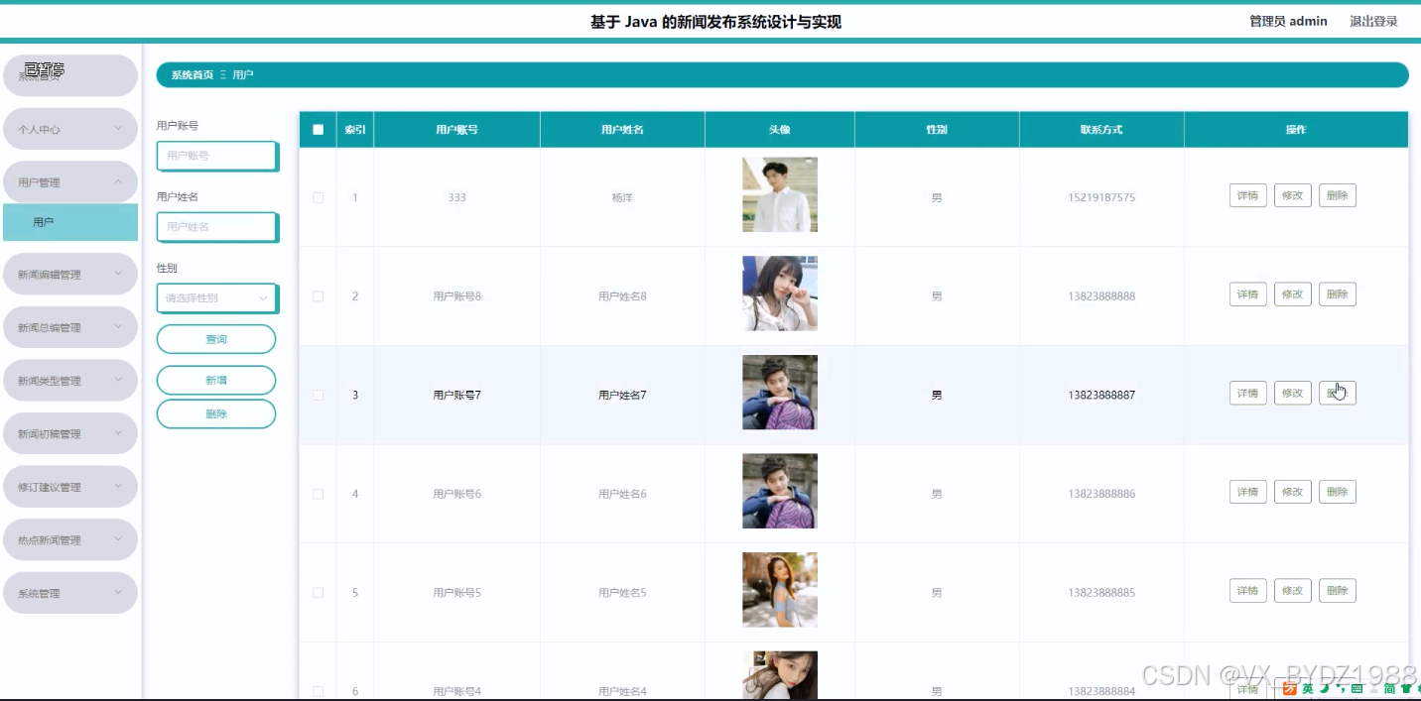Image resolution: width=1421 pixels, height=701 pixels.
Task: Toggle the select-all checkbox in table header
Action: [x=318, y=130]
